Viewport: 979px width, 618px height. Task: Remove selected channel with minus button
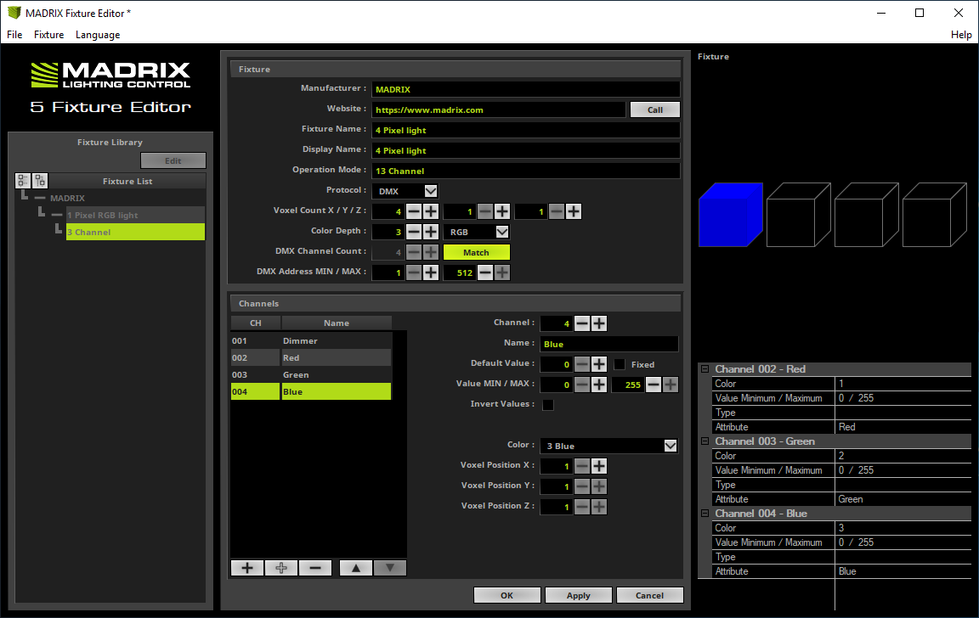tap(315, 568)
